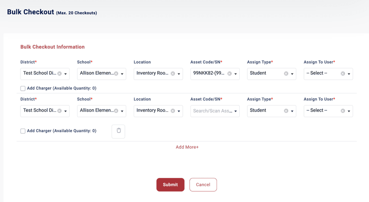This screenshot has height=202, width=369.
Task: Submit the bulk checkout form
Action: point(170,185)
